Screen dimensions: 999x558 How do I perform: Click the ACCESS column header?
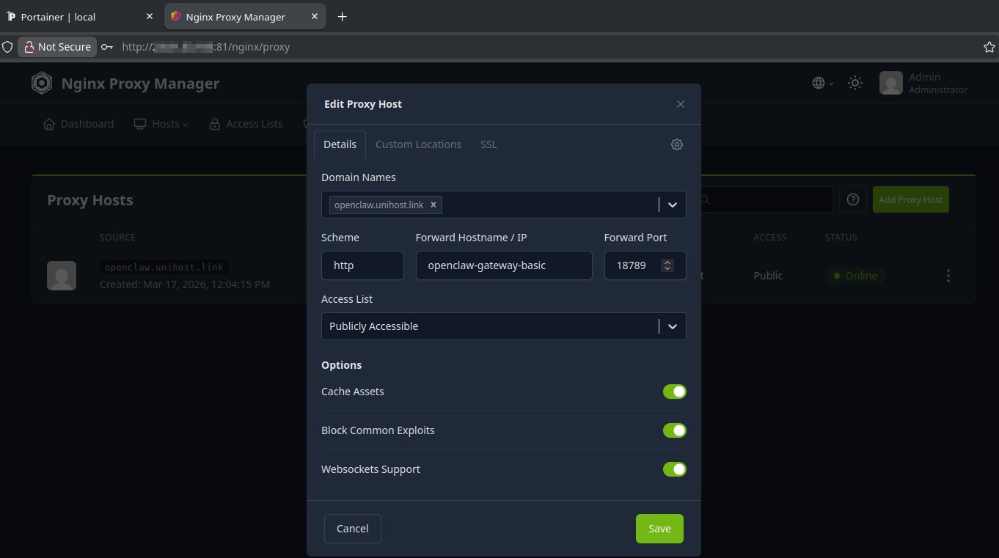(x=769, y=238)
